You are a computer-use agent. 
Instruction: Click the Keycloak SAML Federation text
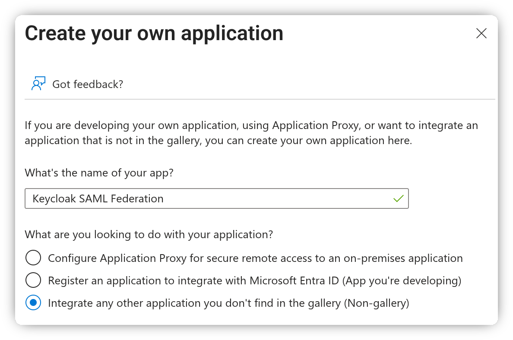[x=98, y=198]
